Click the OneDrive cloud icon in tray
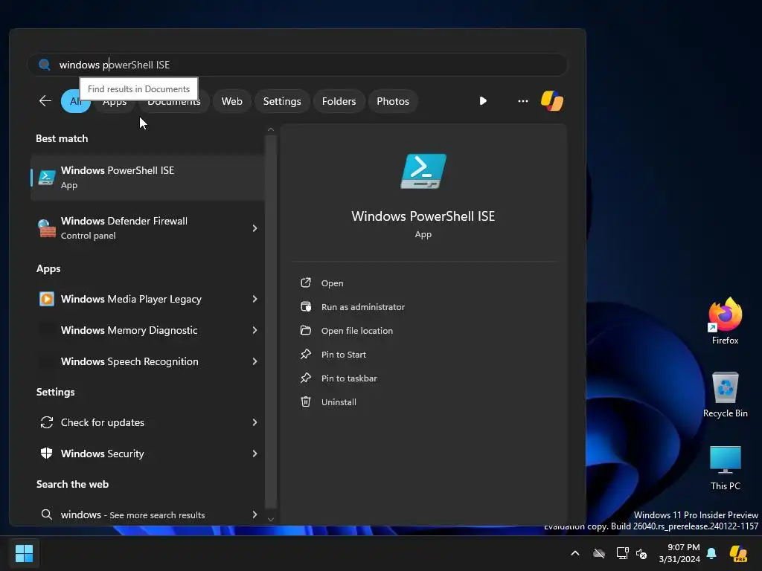Viewport: 762px width, 571px height. click(x=599, y=553)
